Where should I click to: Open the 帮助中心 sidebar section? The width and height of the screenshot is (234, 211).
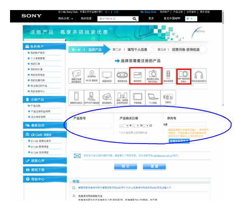pos(45,179)
